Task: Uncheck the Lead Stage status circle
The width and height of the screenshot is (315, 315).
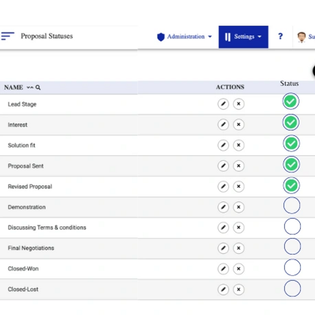Action: tap(291, 101)
